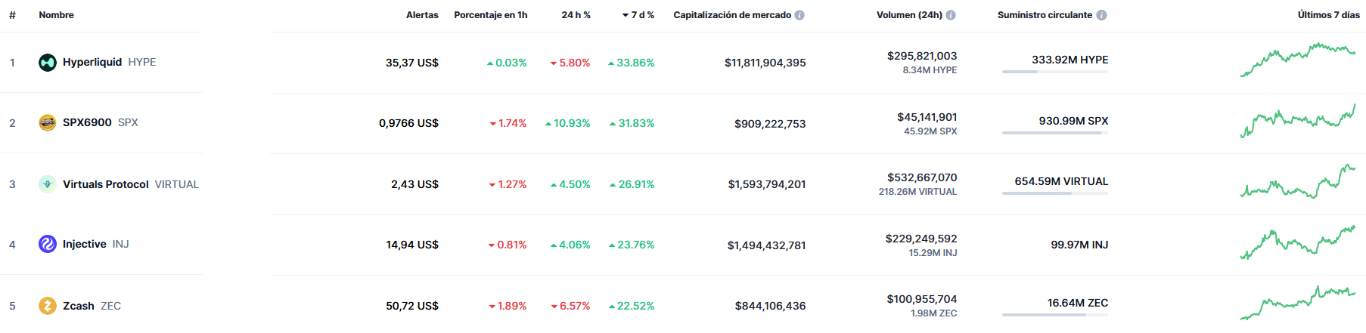Sort by the 7 d % column

pyautogui.click(x=638, y=15)
